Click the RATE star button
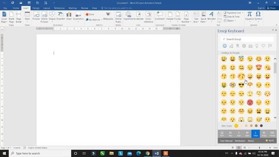Screen dimensions: 279x157 [x=270, y=140]
